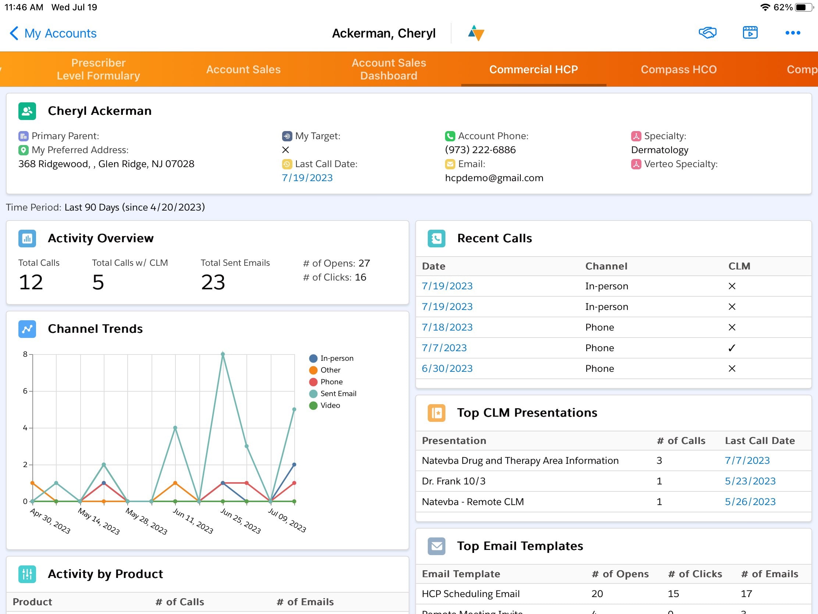Click the Activity by Product sliders icon
The height and width of the screenshot is (614, 818).
[26, 574]
